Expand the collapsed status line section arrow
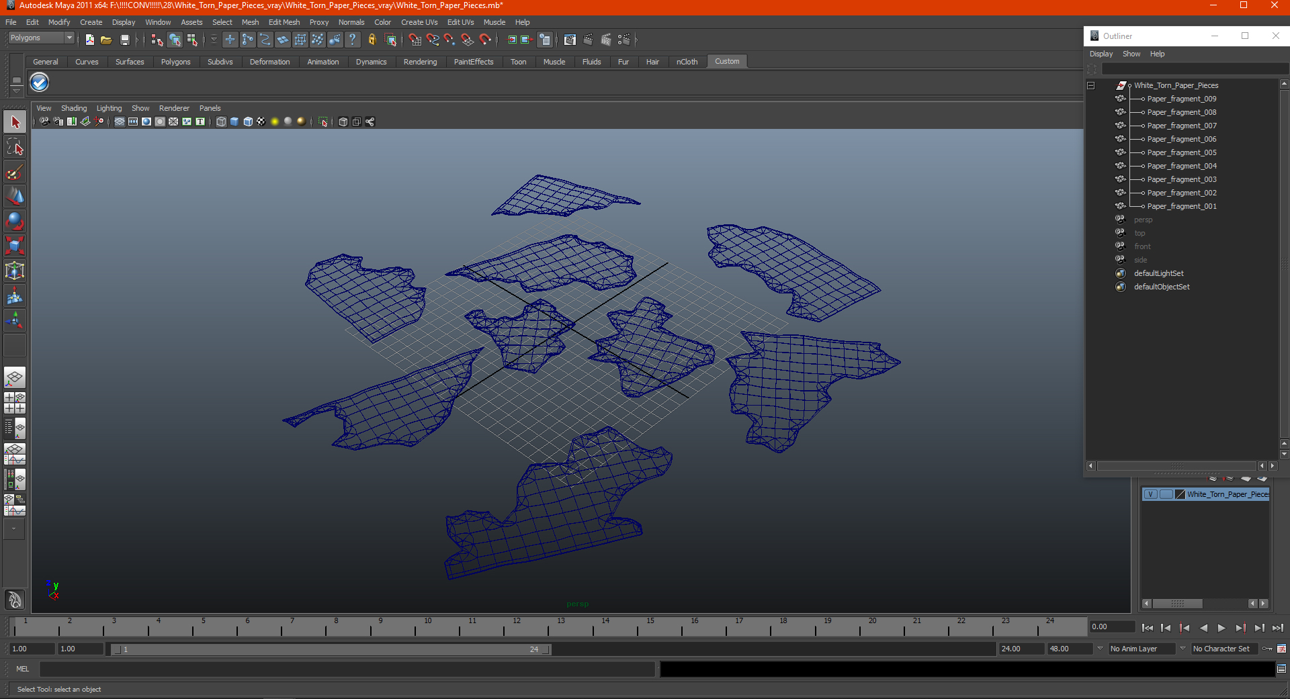This screenshot has height=699, width=1290. click(636, 40)
